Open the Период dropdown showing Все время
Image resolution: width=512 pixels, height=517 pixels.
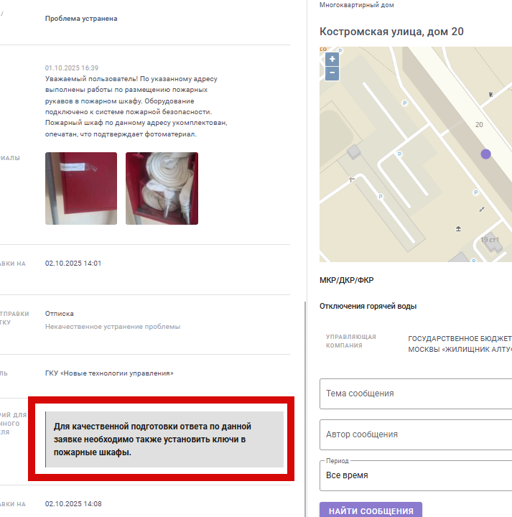coord(416,475)
